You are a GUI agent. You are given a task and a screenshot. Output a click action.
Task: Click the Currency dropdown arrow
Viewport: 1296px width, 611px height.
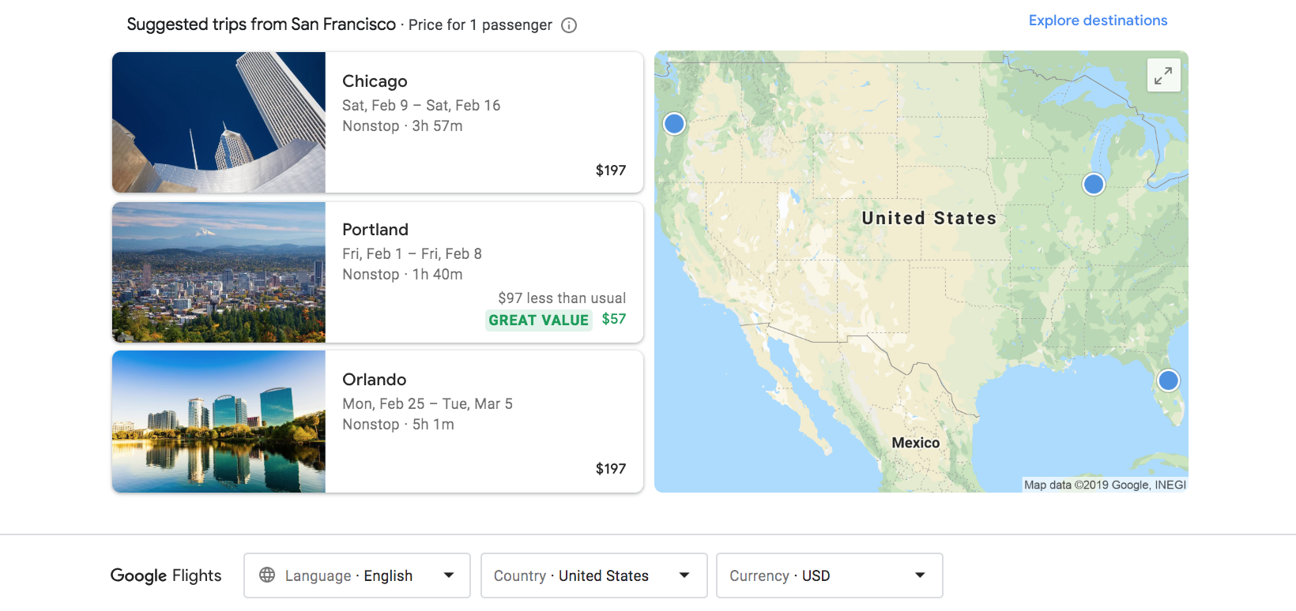(920, 575)
